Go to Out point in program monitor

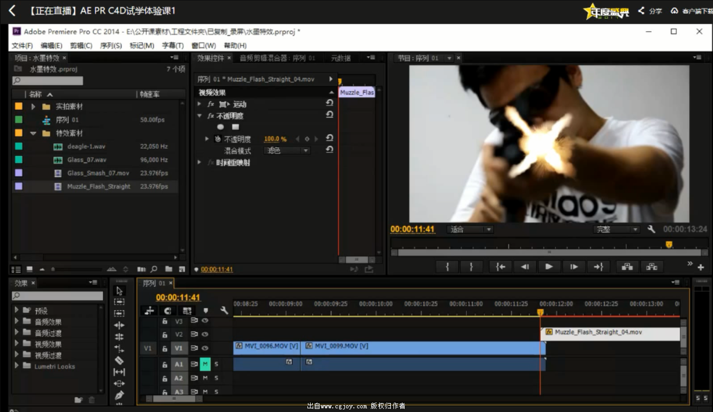[598, 267]
